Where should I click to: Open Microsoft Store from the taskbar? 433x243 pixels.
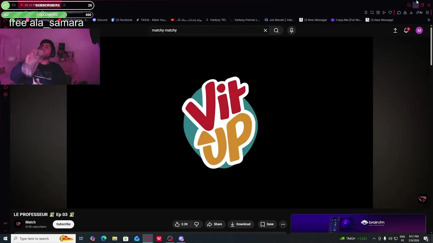click(x=126, y=239)
